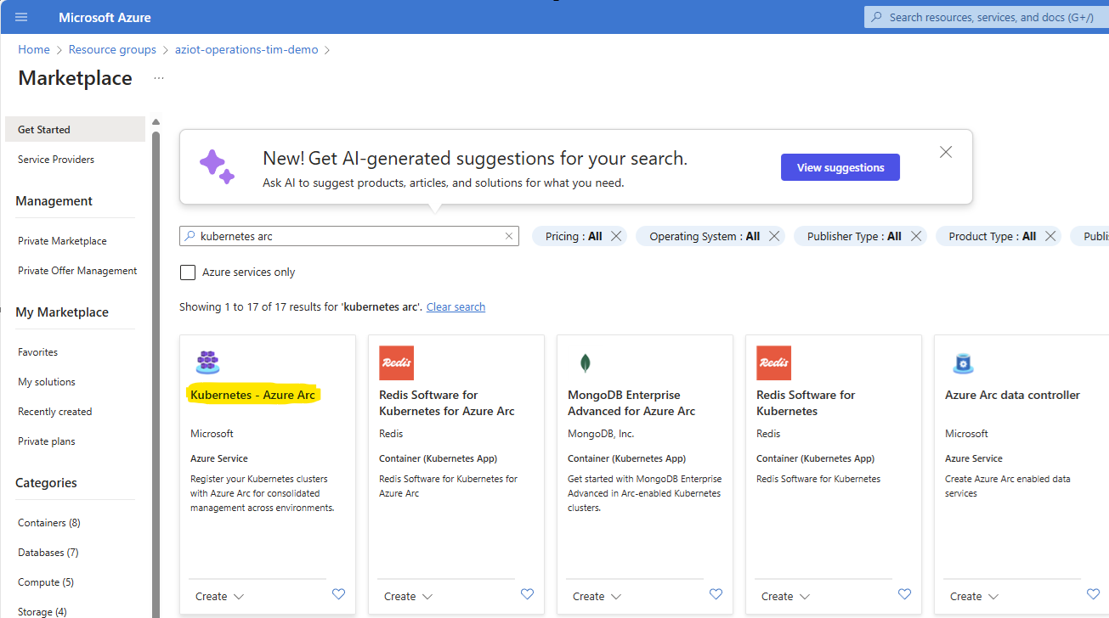Select Service Providers in left menu

point(56,160)
